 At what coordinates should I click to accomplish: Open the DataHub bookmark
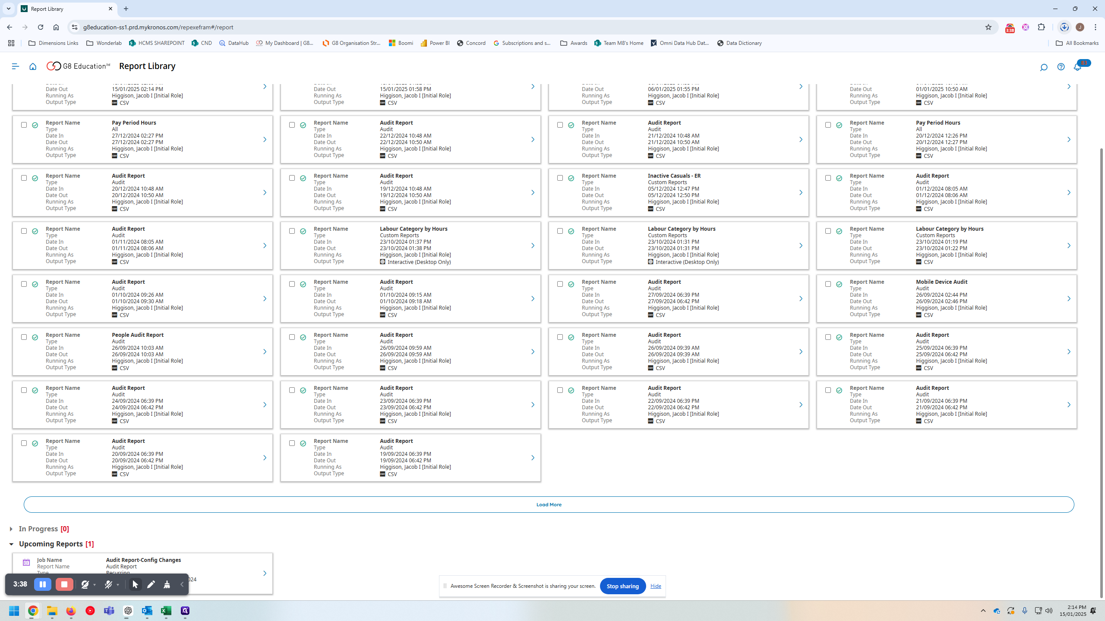coord(234,43)
